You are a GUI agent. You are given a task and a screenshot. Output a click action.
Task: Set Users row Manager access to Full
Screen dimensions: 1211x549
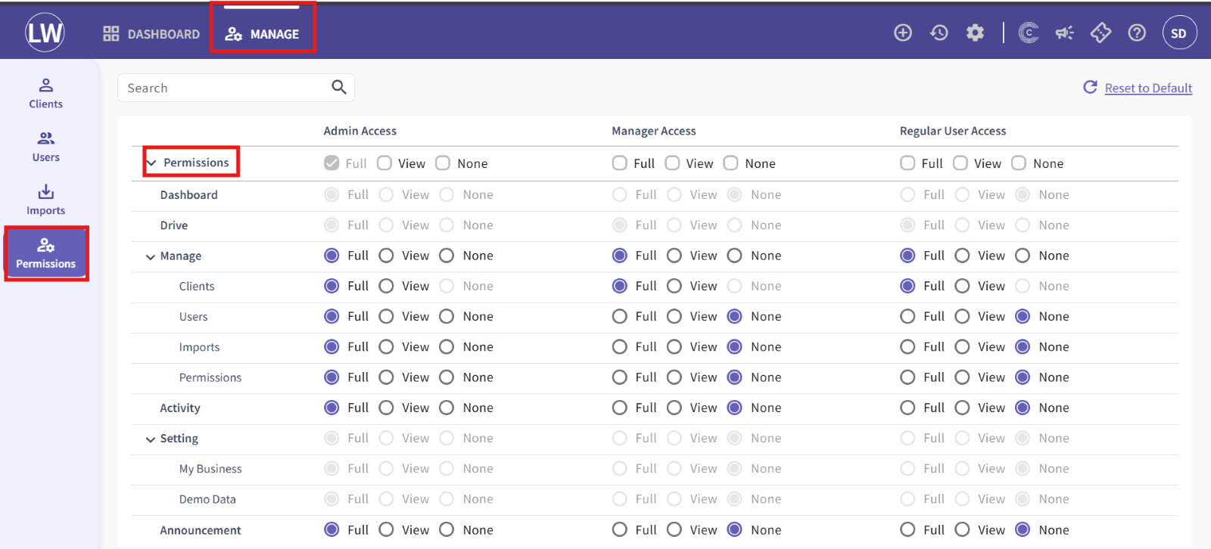tap(620, 316)
